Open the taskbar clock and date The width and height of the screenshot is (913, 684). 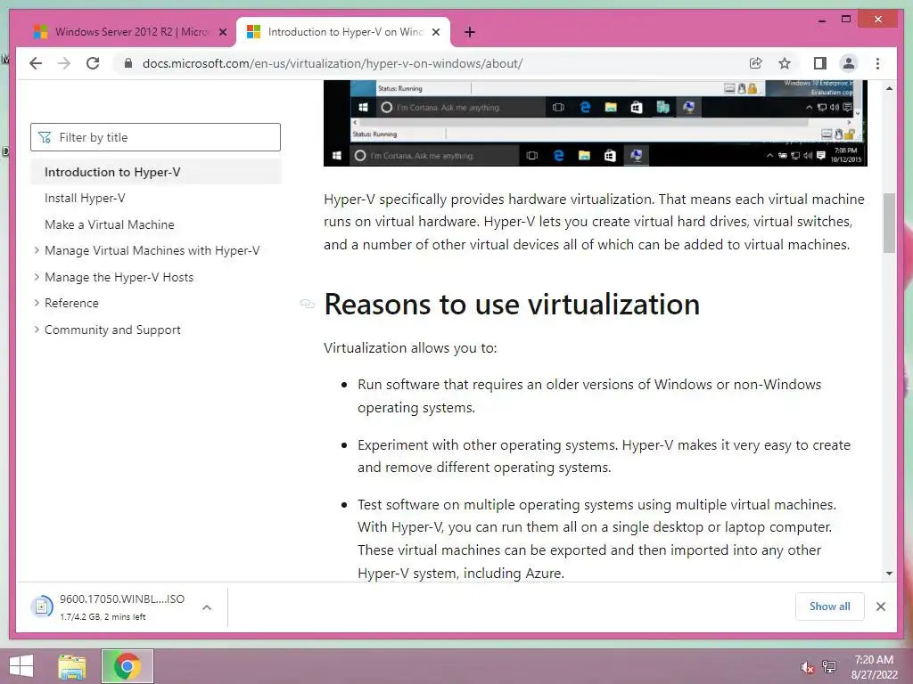[874, 667]
